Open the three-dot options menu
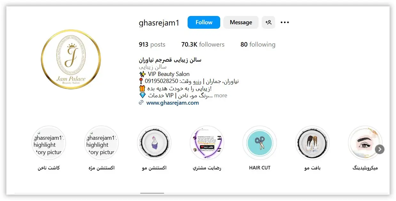Screen dimensions: 396x201 coord(285,22)
